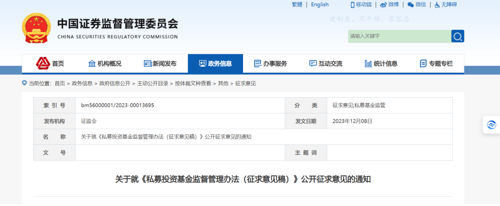This screenshot has height=206, width=500.
Task: Open the 微博 Weibo link
Action: pyautogui.click(x=389, y=5)
